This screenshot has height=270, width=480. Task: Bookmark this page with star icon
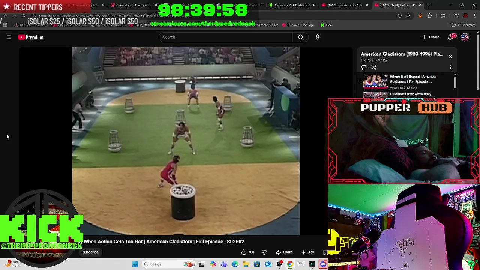408,16
